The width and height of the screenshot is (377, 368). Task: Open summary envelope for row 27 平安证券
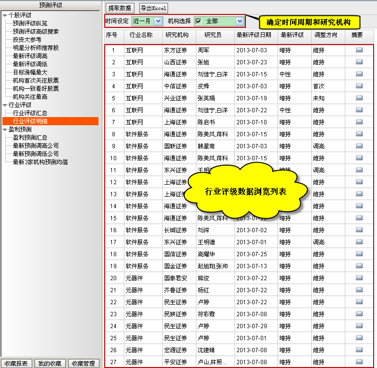coord(359,362)
